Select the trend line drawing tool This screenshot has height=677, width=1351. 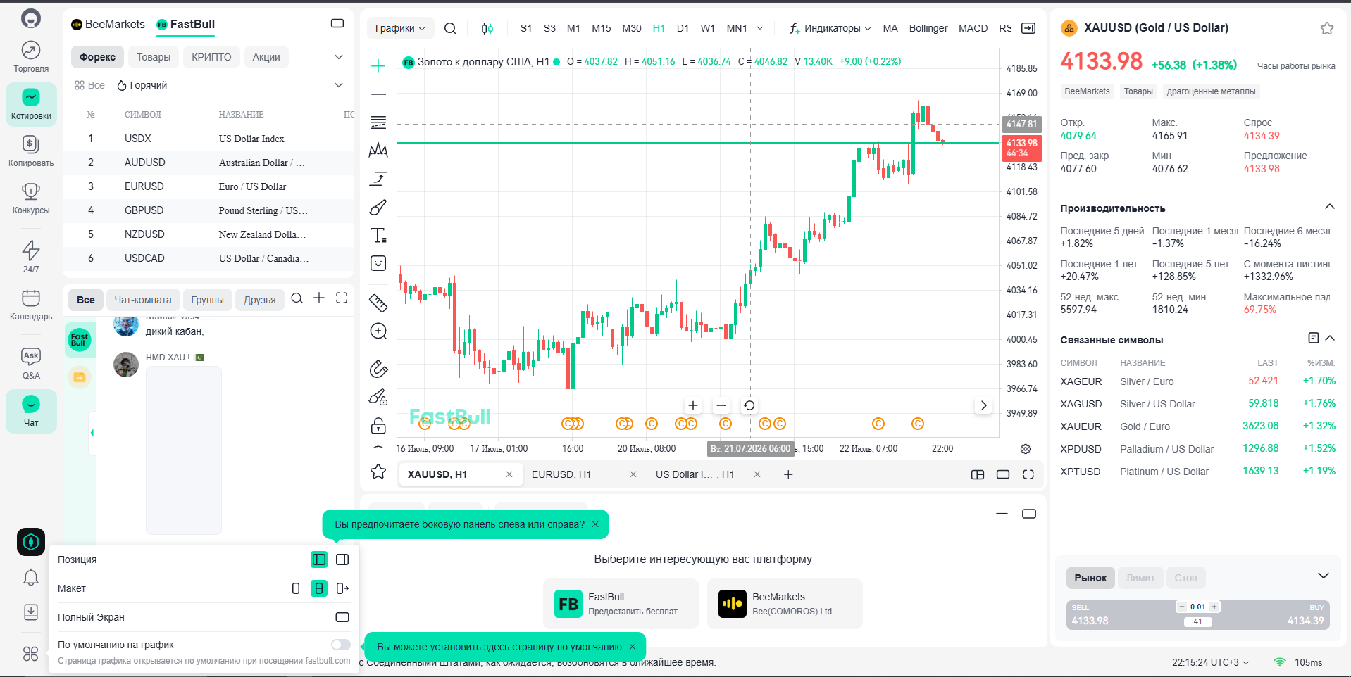point(378,94)
